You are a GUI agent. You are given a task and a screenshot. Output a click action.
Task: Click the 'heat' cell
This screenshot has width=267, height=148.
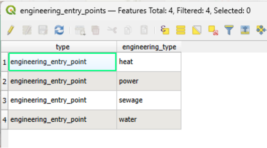tap(149, 62)
